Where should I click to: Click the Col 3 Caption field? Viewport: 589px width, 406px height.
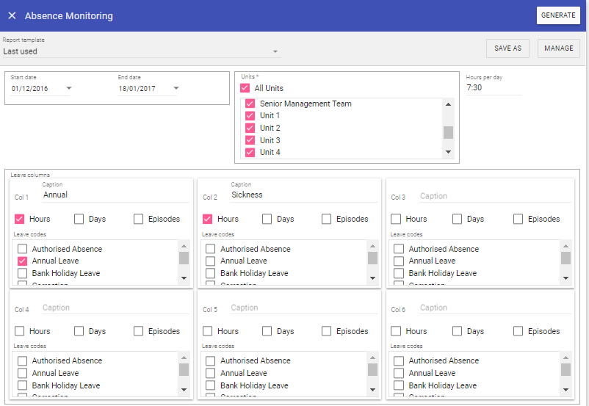click(x=492, y=196)
